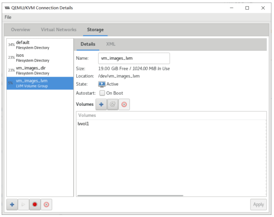Viewport: 274px width, 217px height.
Task: Stop the pool with red record icon
Action: coord(35,205)
